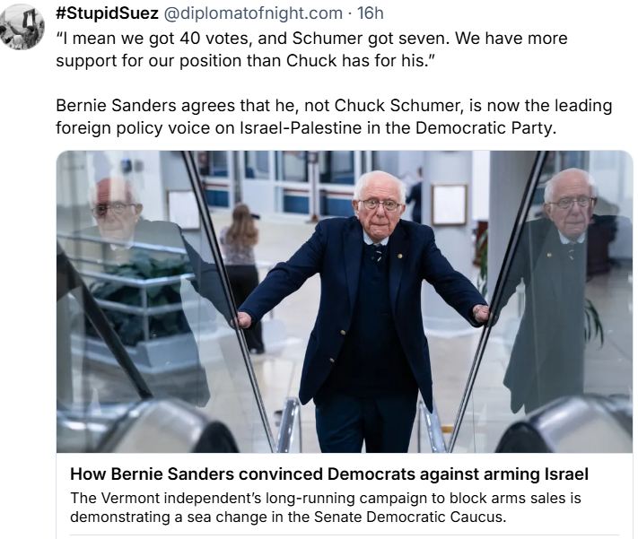Click the framed notice on the photo's wall
The height and width of the screenshot is (539, 638).
point(450,204)
